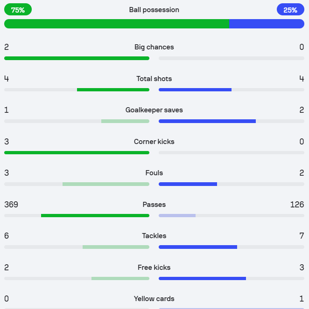Click the left team's 369 passes value
This screenshot has height=309, width=309.
tap(11, 205)
